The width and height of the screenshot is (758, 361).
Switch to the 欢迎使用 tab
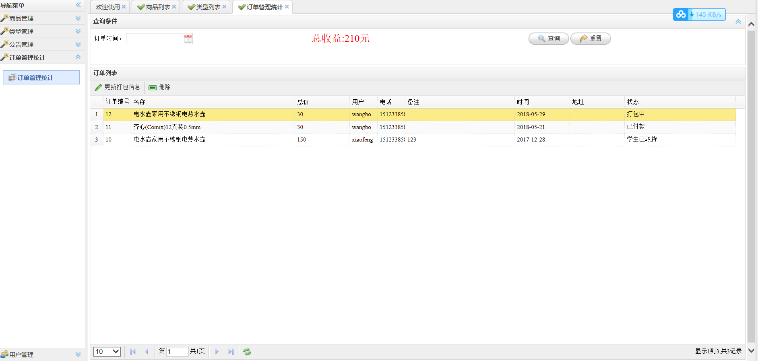click(x=107, y=7)
